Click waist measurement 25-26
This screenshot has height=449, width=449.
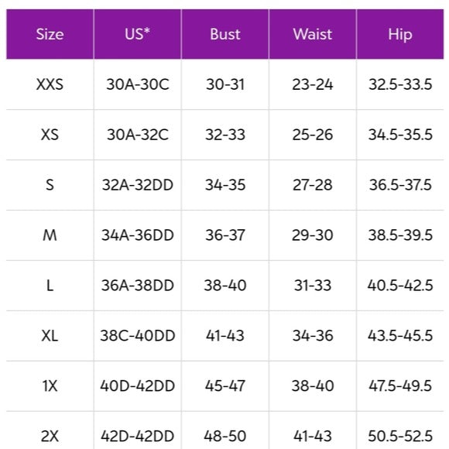[313, 135]
